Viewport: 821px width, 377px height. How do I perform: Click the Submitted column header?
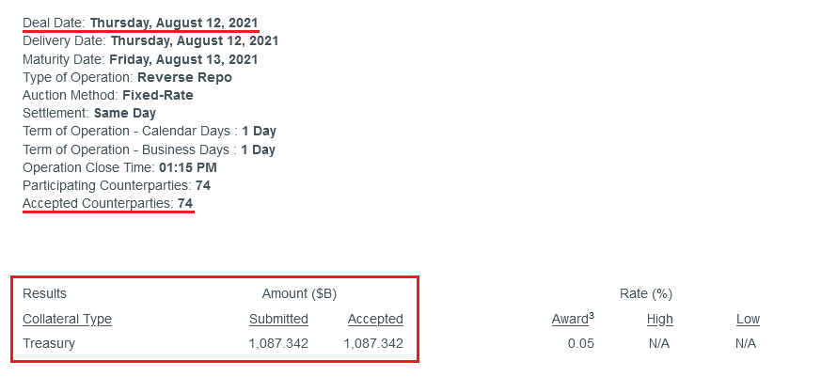(278, 319)
